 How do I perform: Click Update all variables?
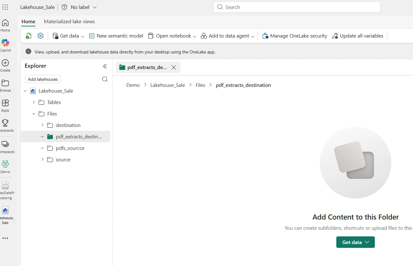tap(358, 36)
